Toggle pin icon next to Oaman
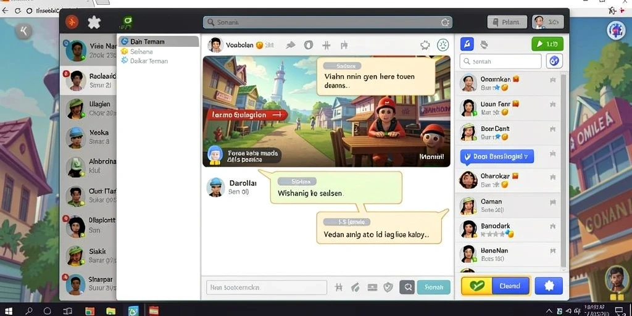This screenshot has height=316, width=632. point(552,202)
